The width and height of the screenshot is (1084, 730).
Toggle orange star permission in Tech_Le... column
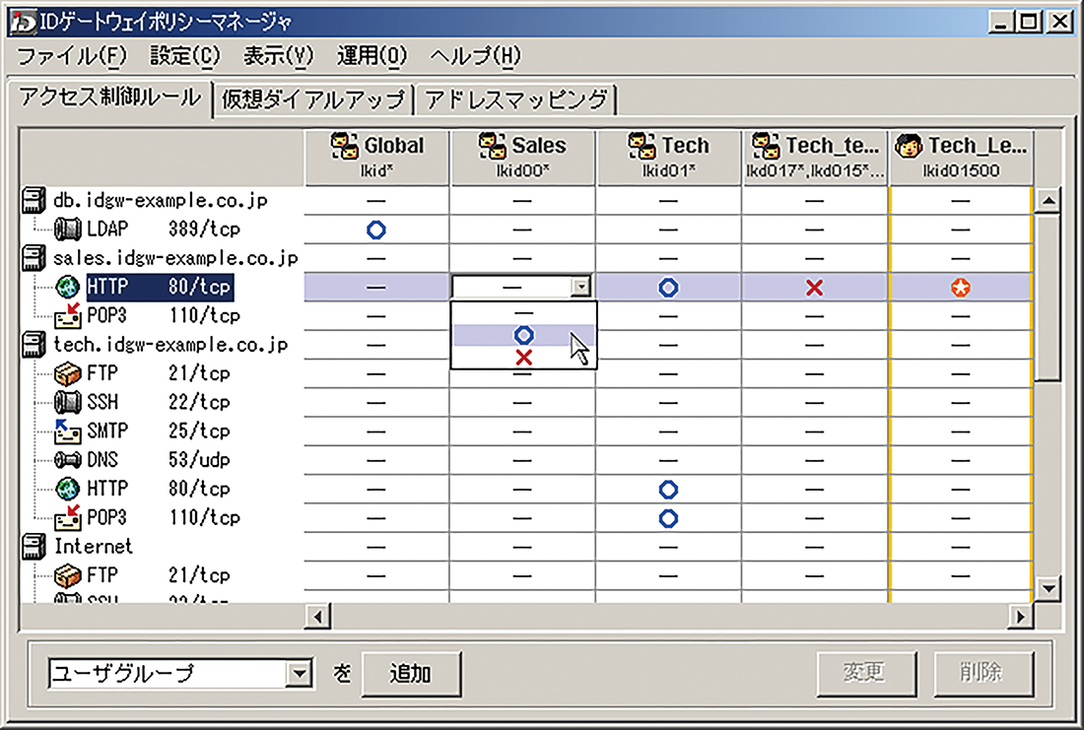pos(960,288)
